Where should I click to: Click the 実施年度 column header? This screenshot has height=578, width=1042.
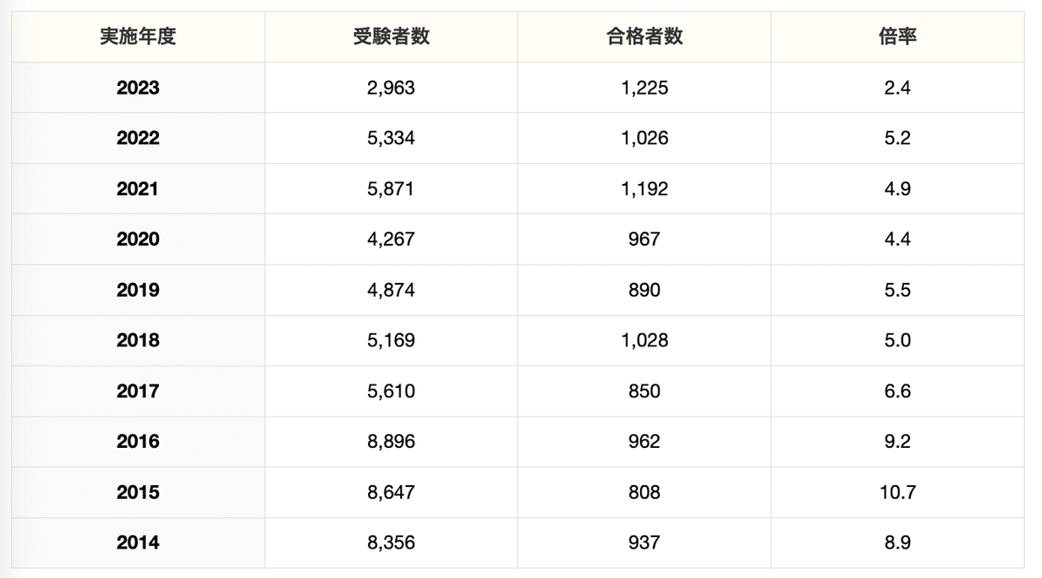(x=138, y=37)
